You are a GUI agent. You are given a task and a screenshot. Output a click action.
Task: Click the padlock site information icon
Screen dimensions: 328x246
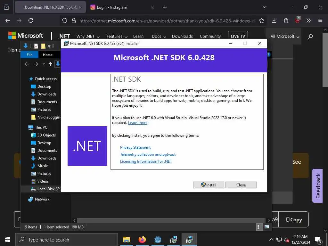click(73, 20)
